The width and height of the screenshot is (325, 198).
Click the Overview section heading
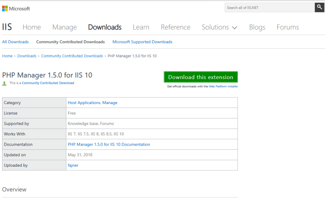[14, 189]
